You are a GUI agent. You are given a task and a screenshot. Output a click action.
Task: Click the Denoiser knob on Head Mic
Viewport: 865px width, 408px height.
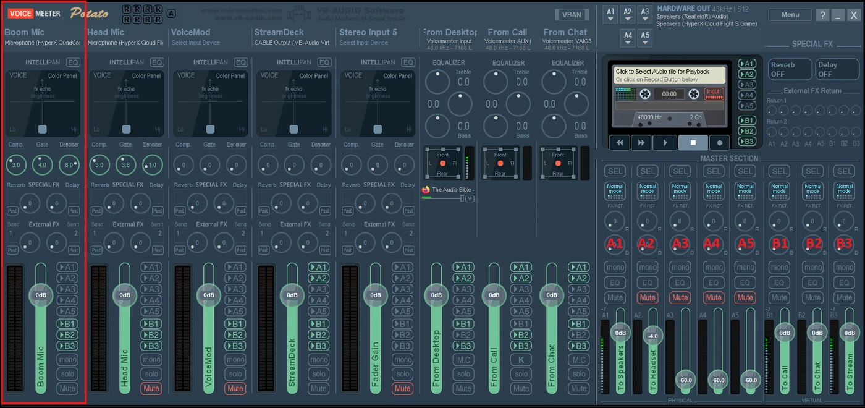pyautogui.click(x=153, y=165)
